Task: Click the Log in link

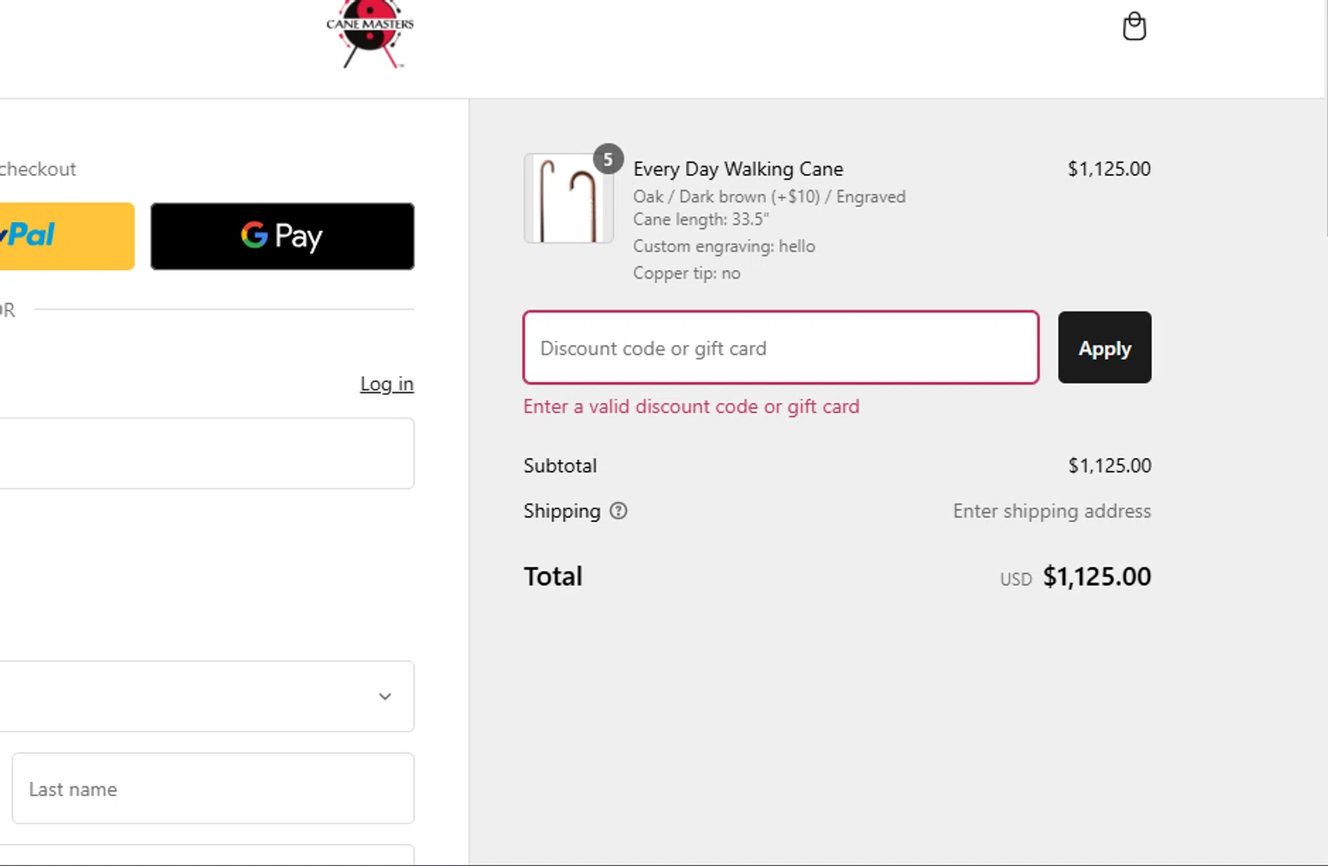Action: [386, 384]
